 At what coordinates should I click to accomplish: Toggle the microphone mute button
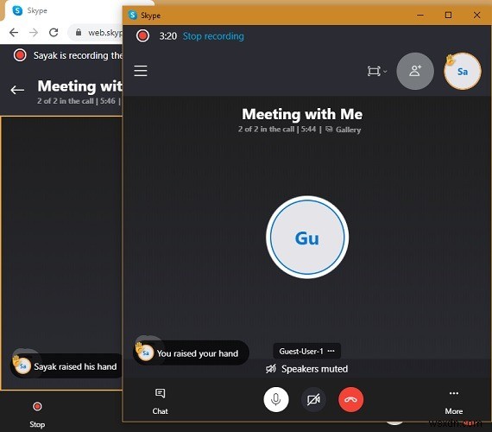point(276,400)
